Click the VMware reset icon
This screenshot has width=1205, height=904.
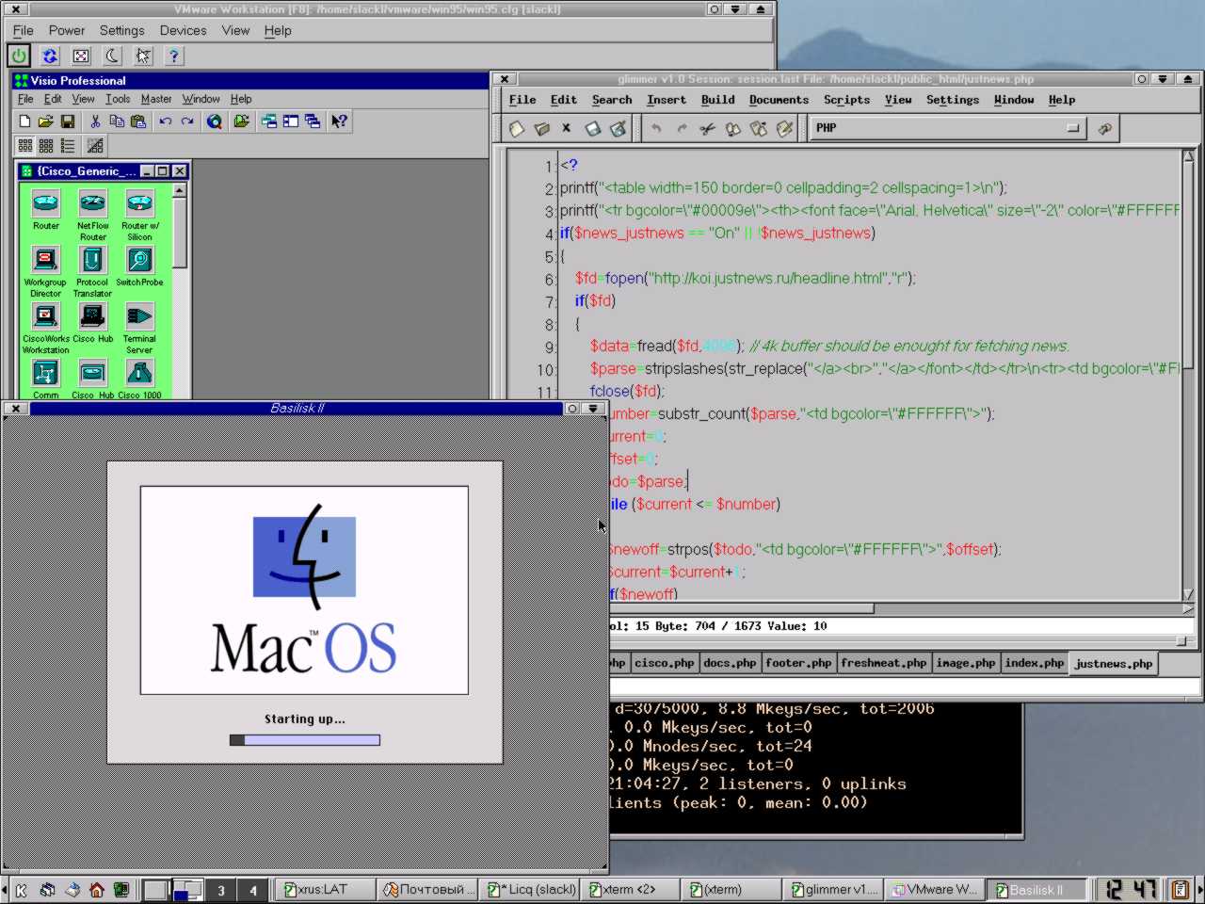50,56
